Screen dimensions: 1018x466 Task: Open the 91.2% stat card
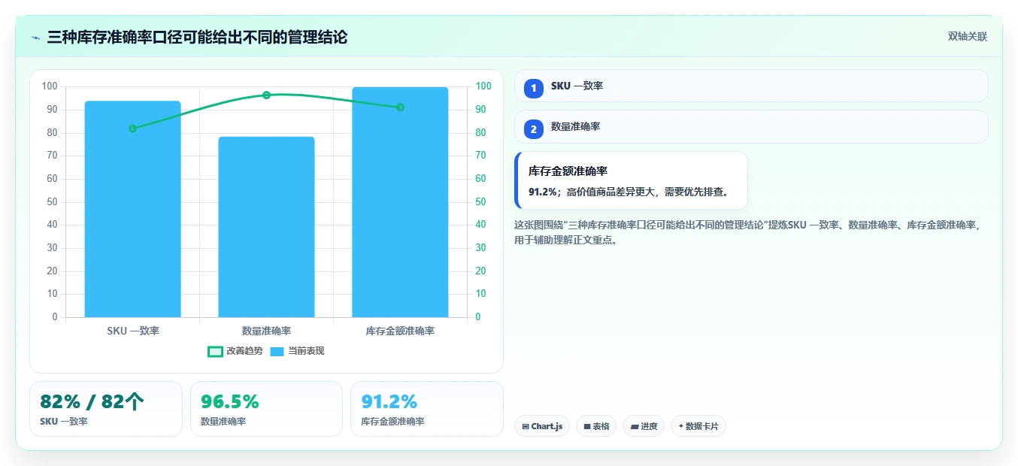427,409
